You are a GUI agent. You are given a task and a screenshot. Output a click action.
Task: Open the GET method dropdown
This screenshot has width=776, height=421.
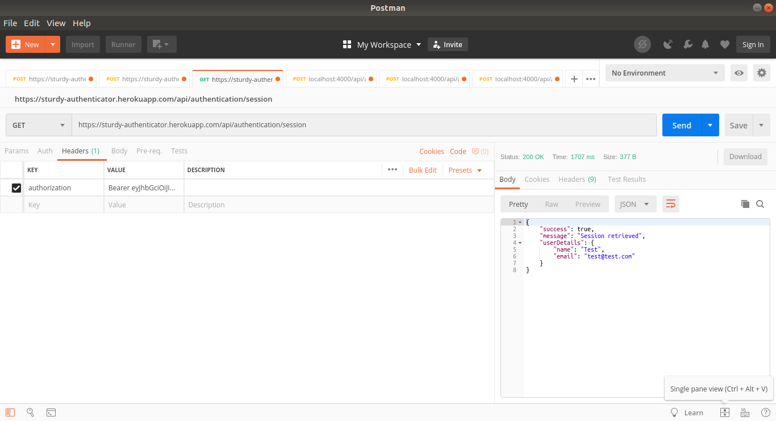39,125
